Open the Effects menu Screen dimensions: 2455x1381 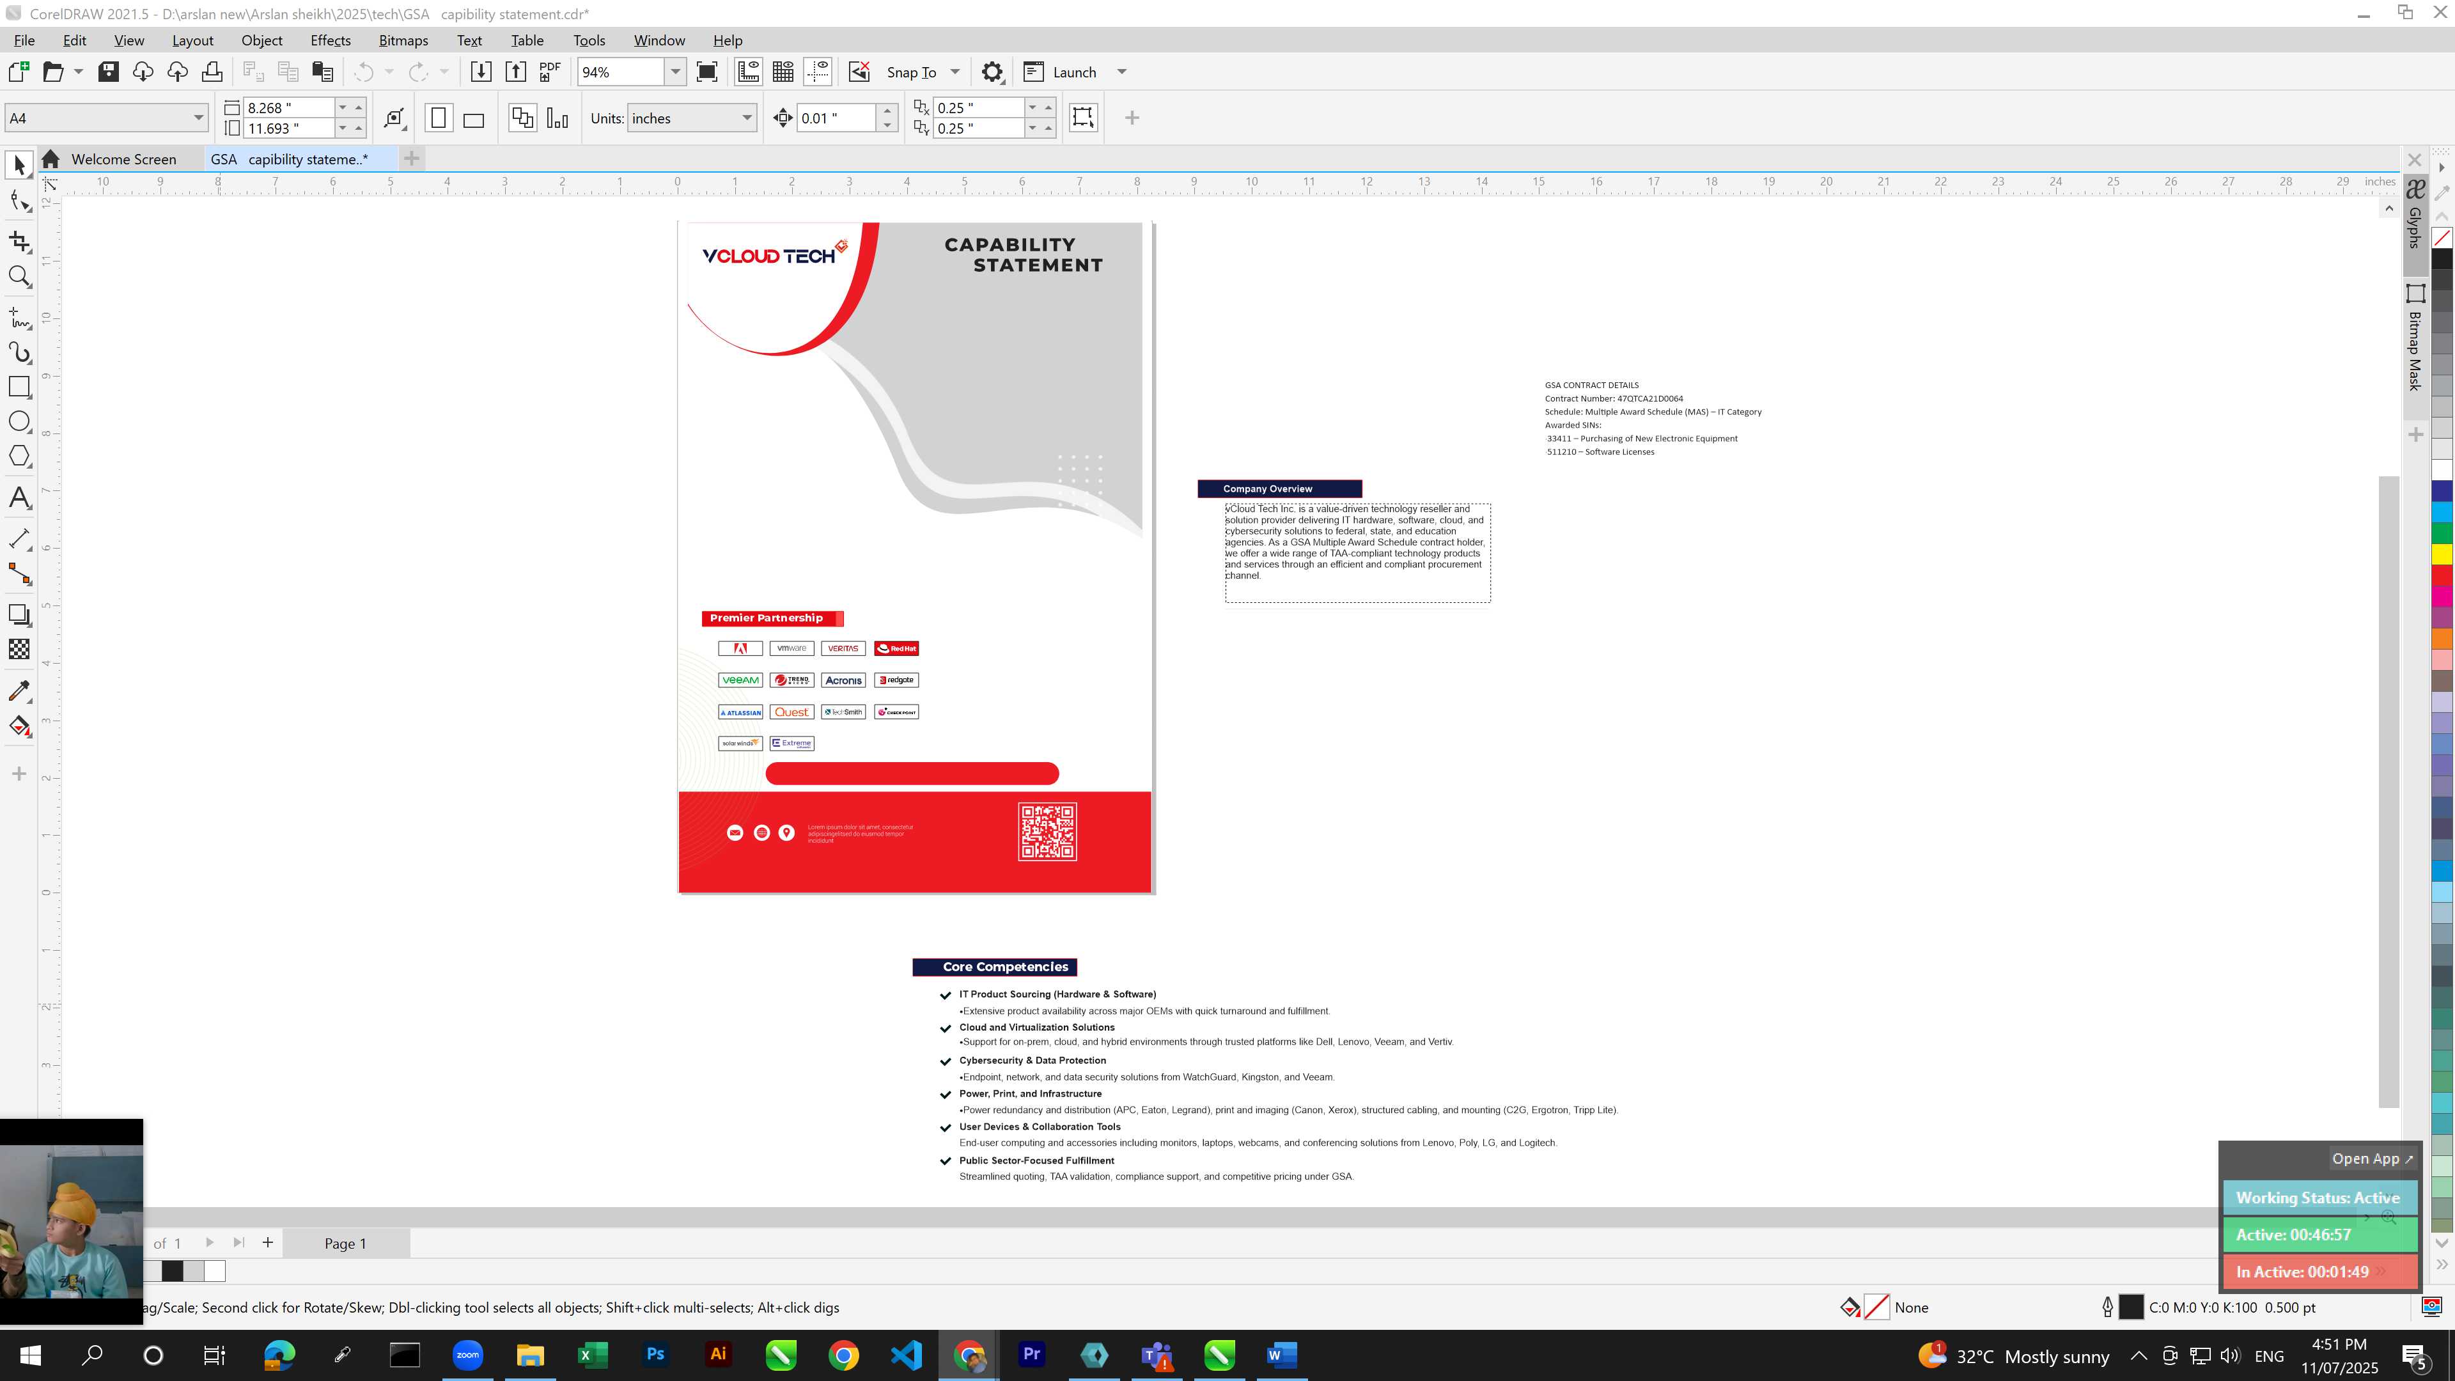(x=331, y=40)
